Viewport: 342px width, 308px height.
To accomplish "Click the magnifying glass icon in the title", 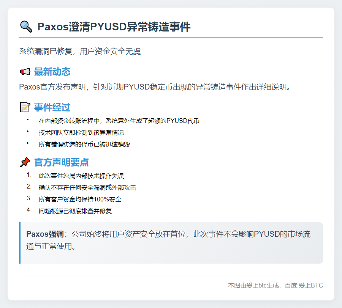I will pyautogui.click(x=26, y=27).
